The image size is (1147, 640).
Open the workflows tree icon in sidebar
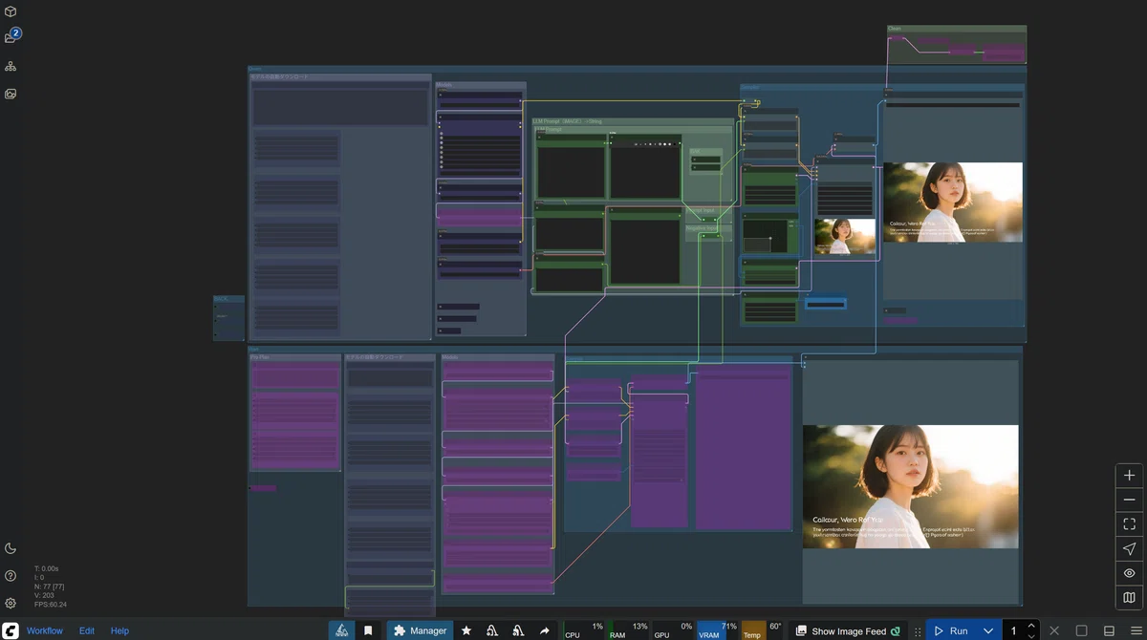[x=11, y=66]
